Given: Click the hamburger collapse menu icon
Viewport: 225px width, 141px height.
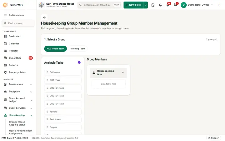Looking at the screenshot, I should pos(5,15).
